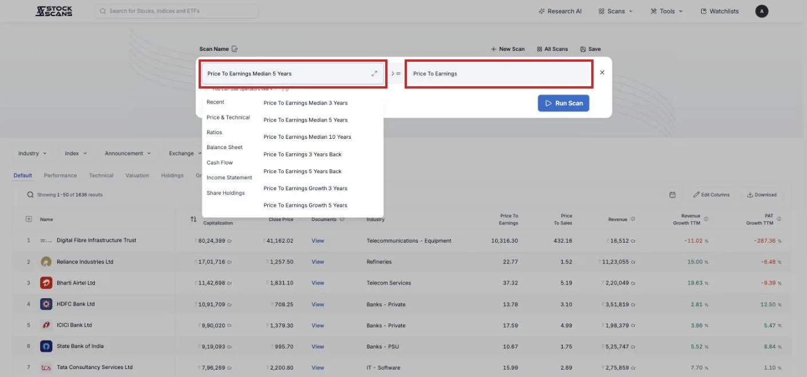Viewport: 807px width, 377px height.
Task: Click the Price To Earnings Median 5 Years field
Action: point(292,74)
